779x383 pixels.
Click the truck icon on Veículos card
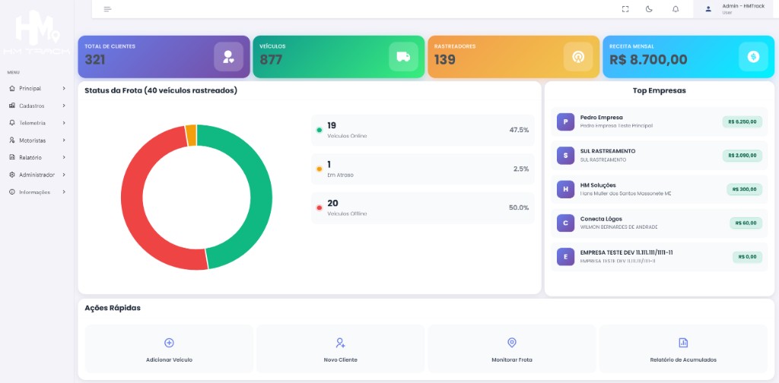pos(403,56)
